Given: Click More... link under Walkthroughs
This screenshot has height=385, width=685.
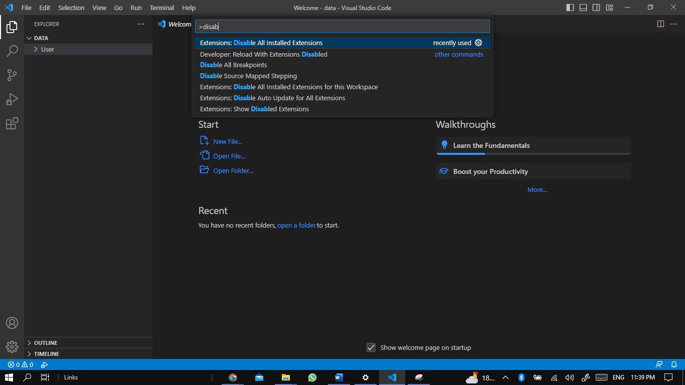Looking at the screenshot, I should click(x=537, y=190).
